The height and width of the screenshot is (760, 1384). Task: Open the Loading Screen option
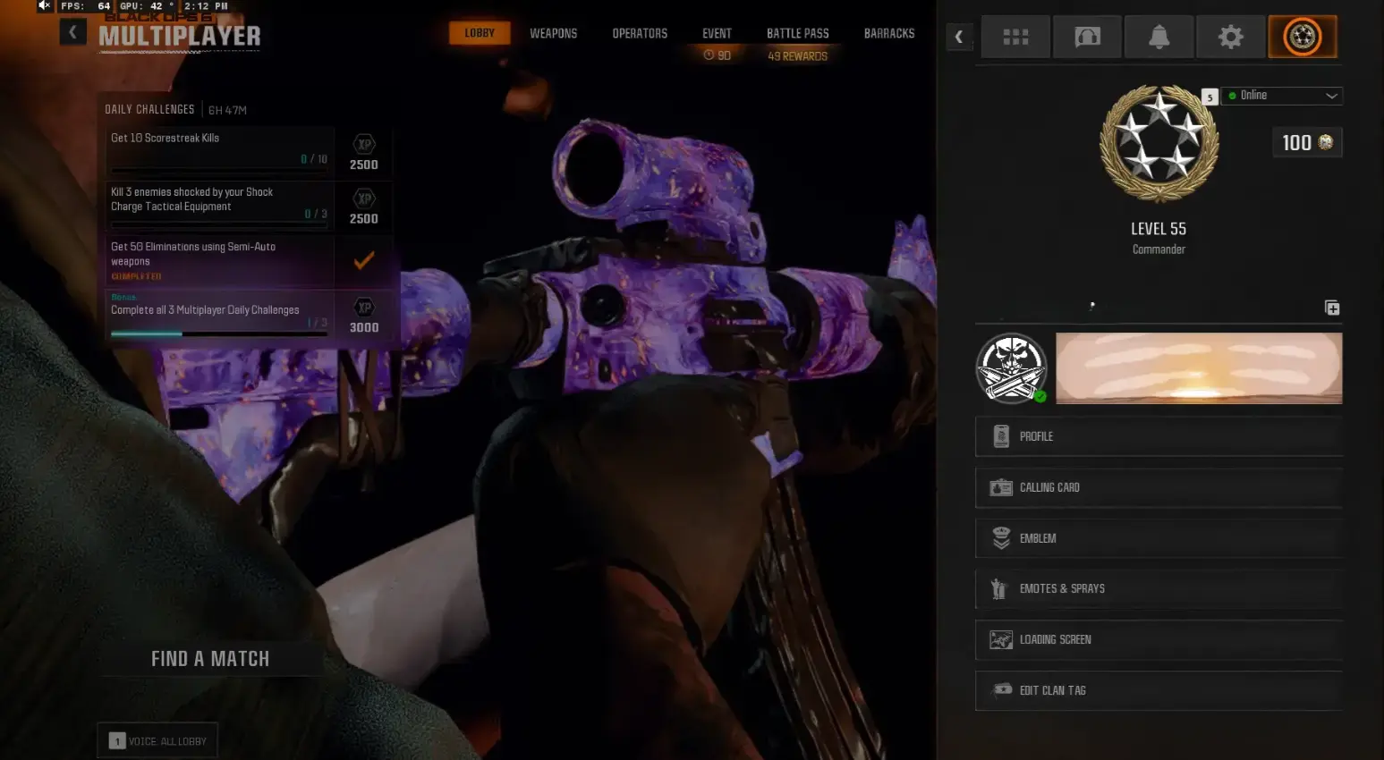click(1159, 639)
